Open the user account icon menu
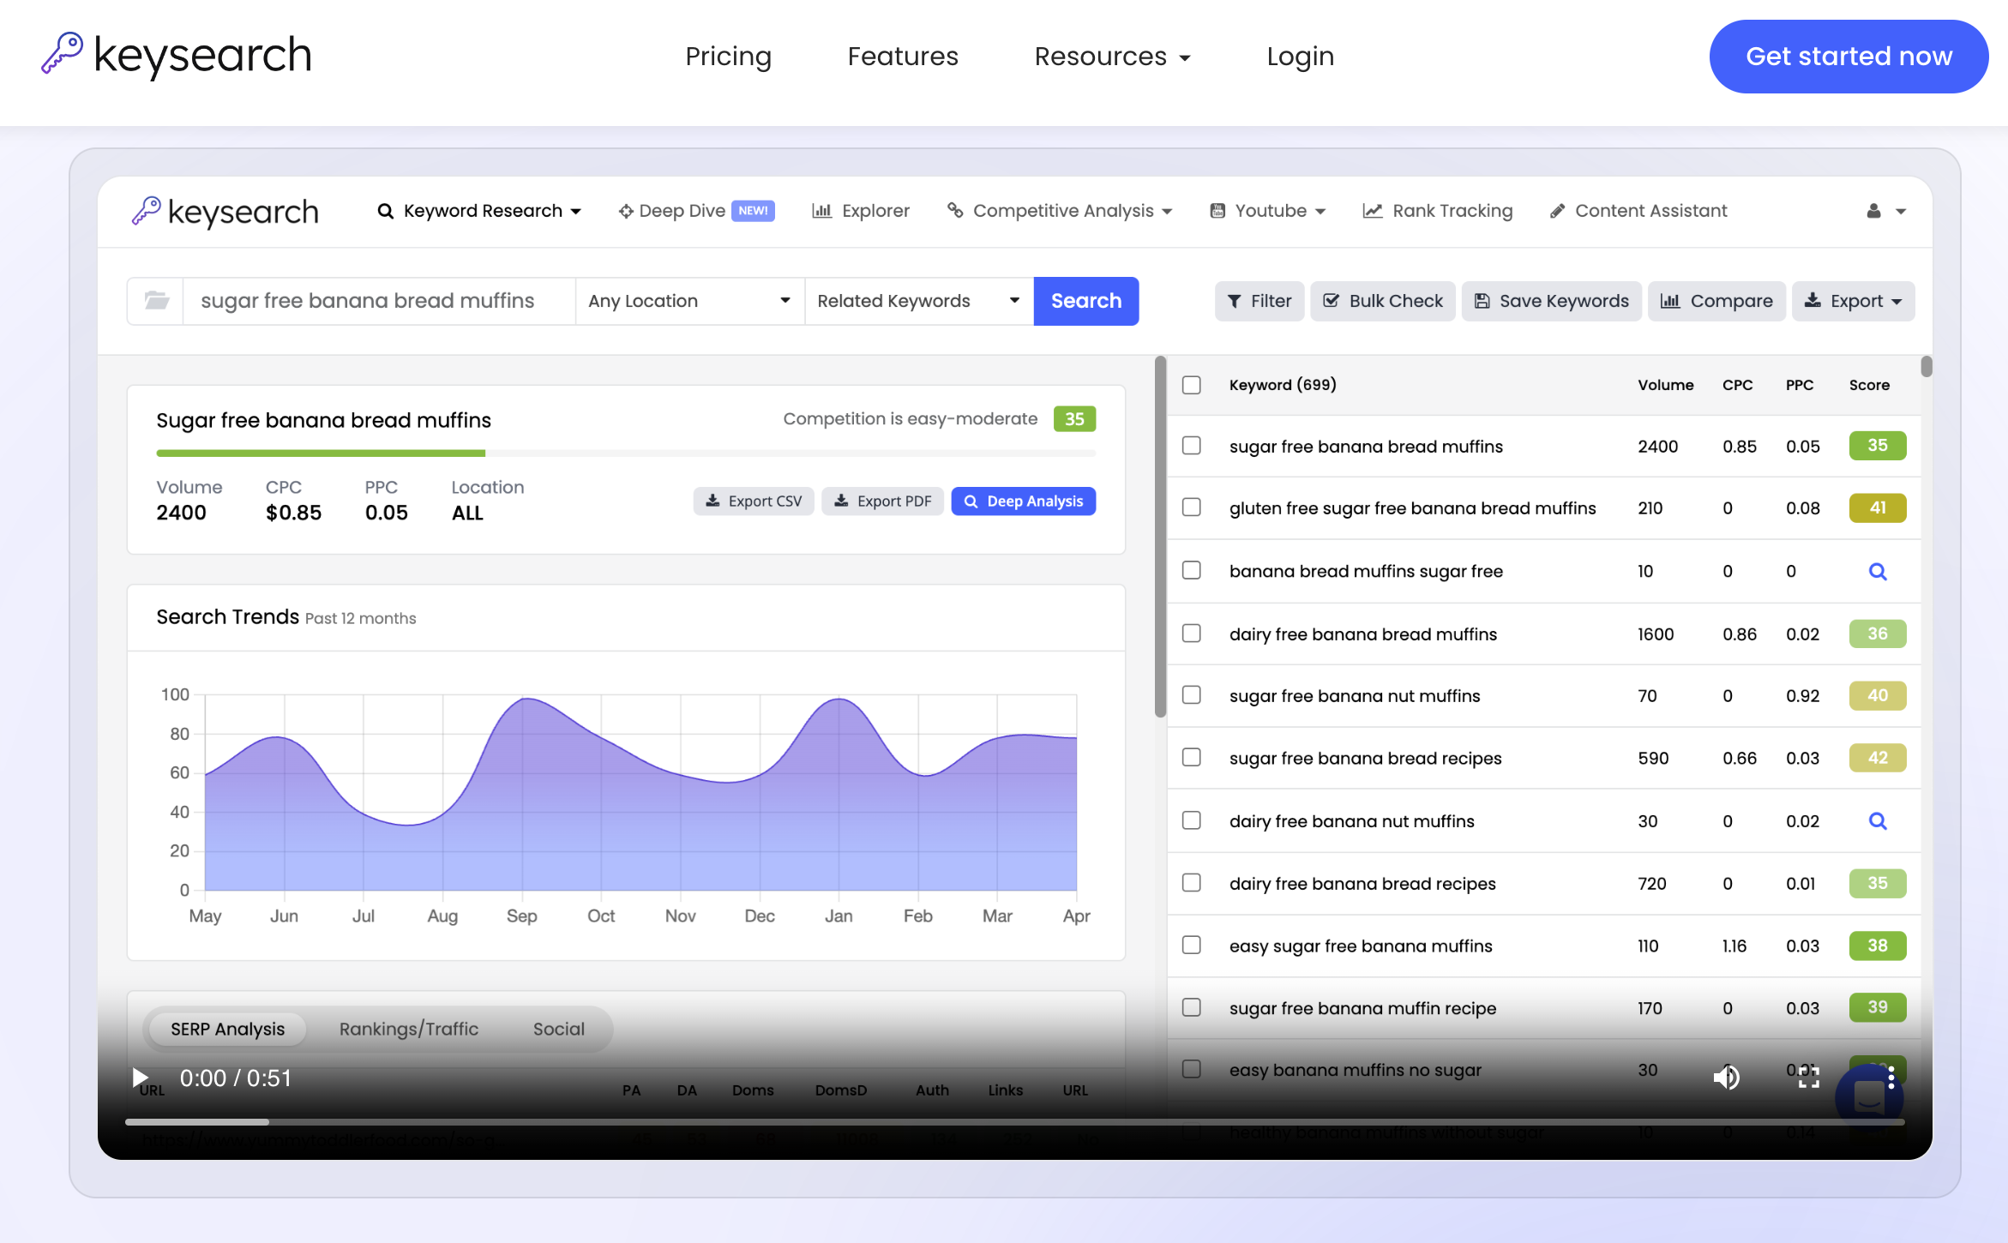Image resolution: width=2008 pixels, height=1243 pixels. coord(1885,211)
